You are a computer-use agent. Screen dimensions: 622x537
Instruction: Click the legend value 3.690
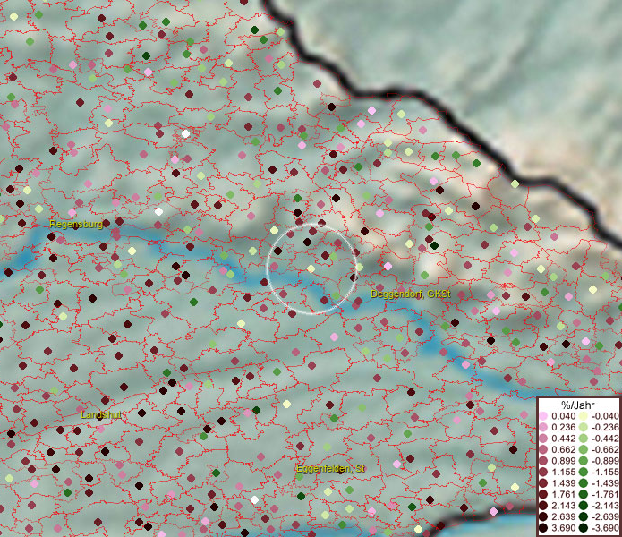pyautogui.click(x=564, y=528)
